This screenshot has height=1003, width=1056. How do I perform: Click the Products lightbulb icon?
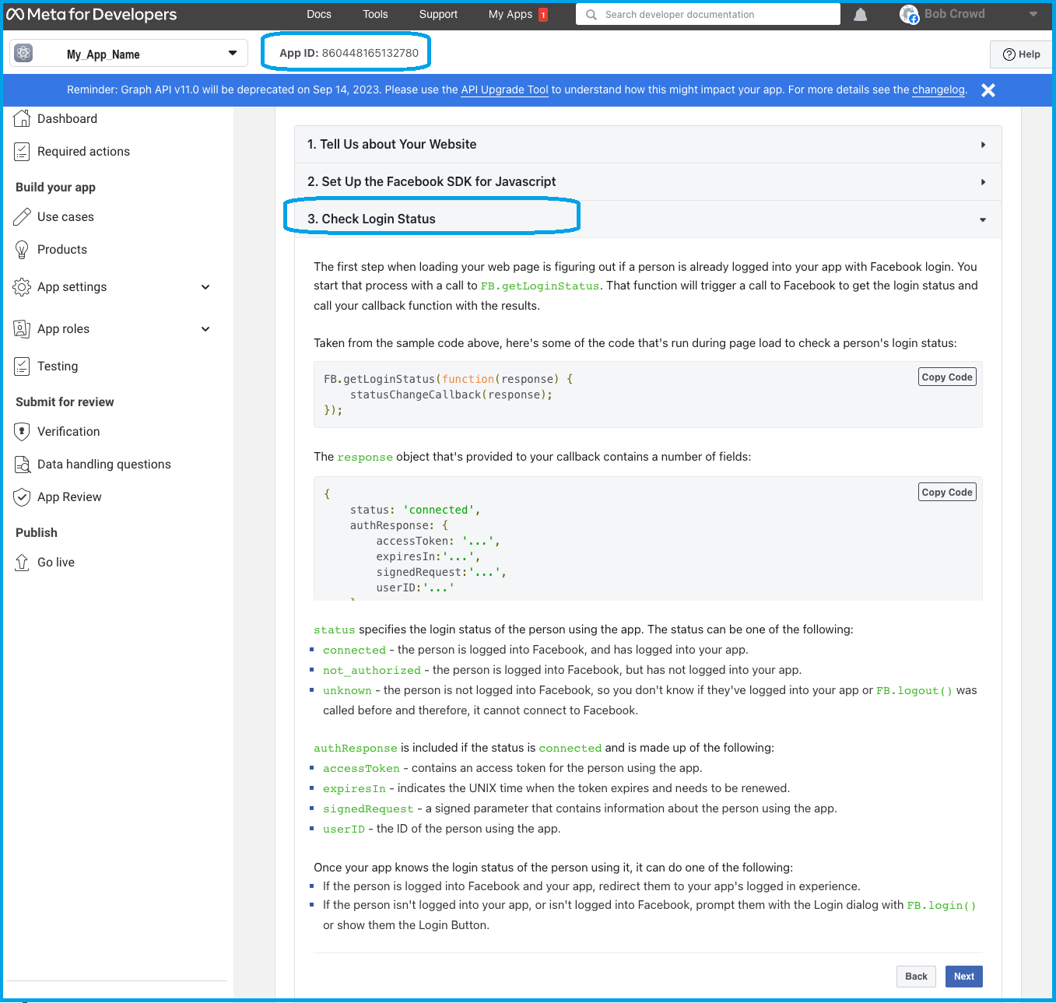pos(22,250)
